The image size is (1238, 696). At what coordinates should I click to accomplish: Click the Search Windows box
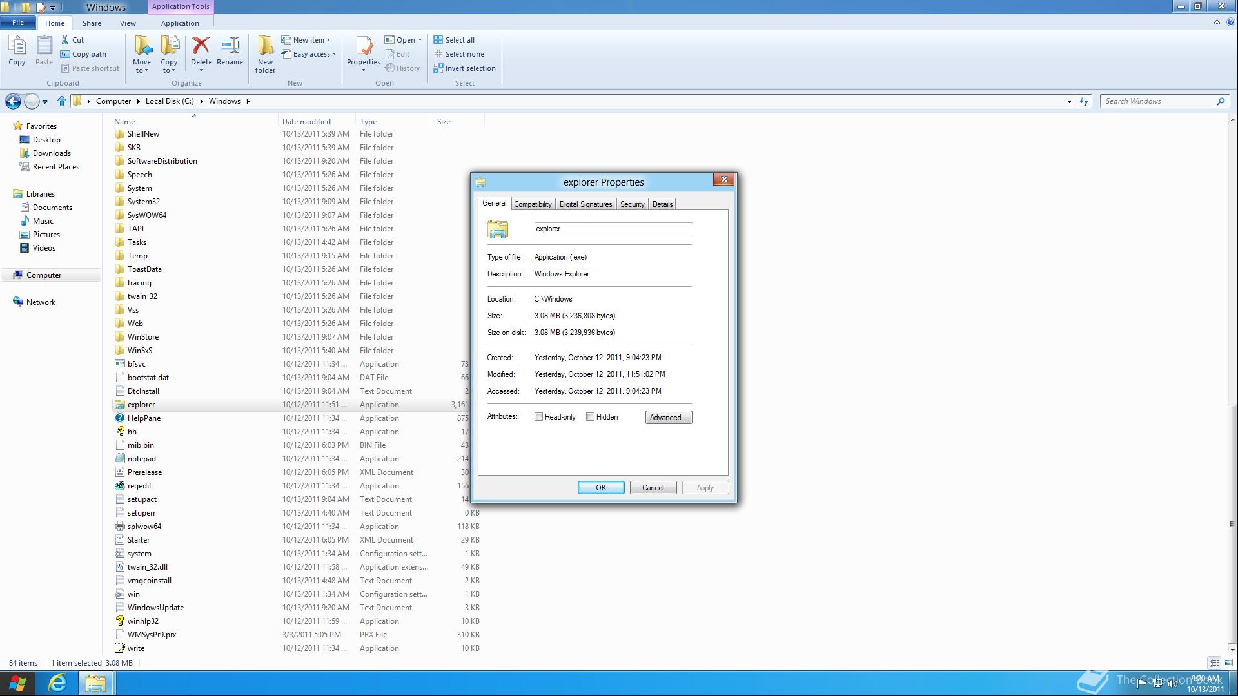1159,101
